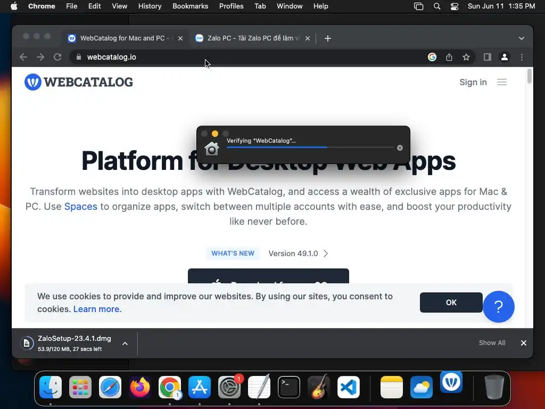The width and height of the screenshot is (545, 409).
Task: Open the Help menu
Action: point(320,6)
